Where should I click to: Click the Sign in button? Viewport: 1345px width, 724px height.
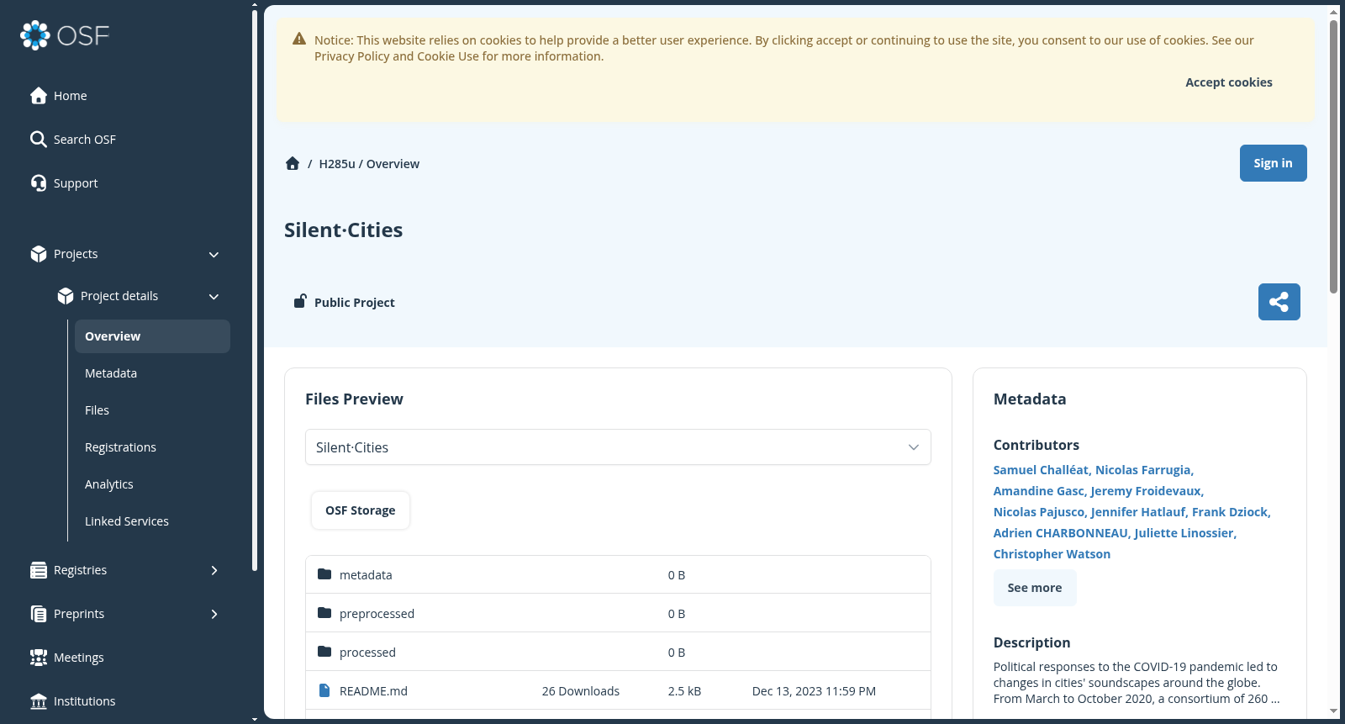pyautogui.click(x=1273, y=163)
